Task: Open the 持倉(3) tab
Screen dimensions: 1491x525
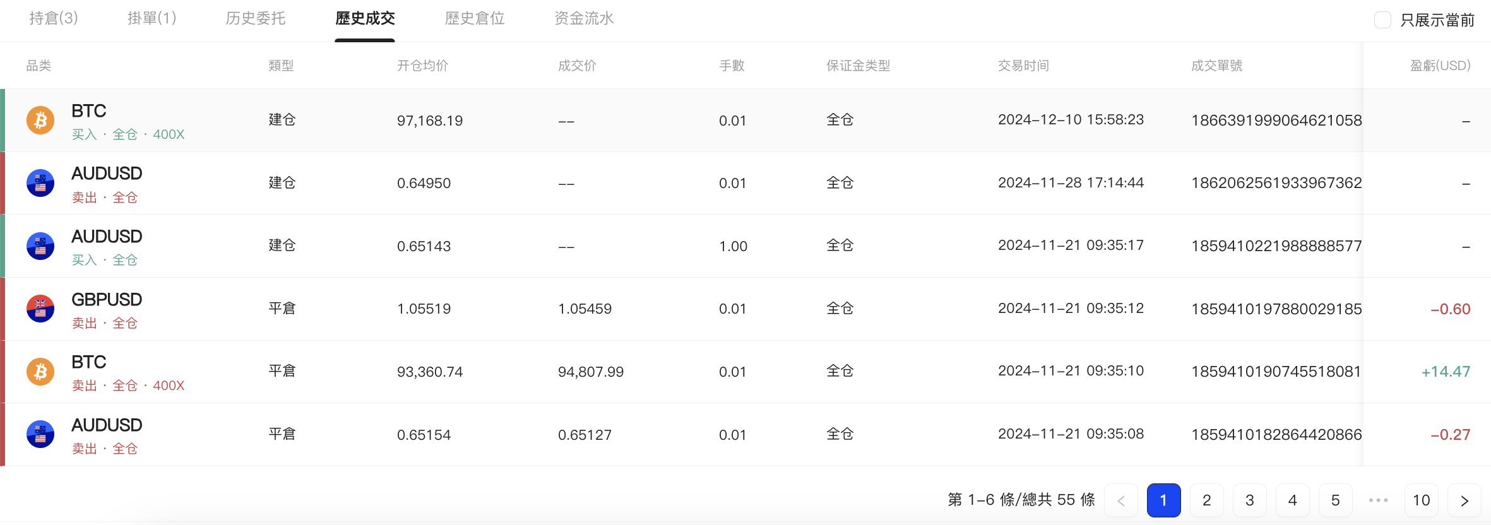Action: click(54, 18)
